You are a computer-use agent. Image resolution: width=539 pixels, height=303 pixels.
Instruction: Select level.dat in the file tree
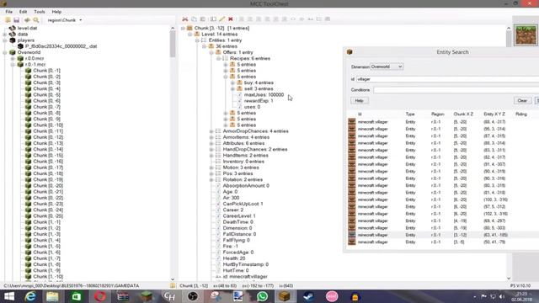click(x=27, y=28)
